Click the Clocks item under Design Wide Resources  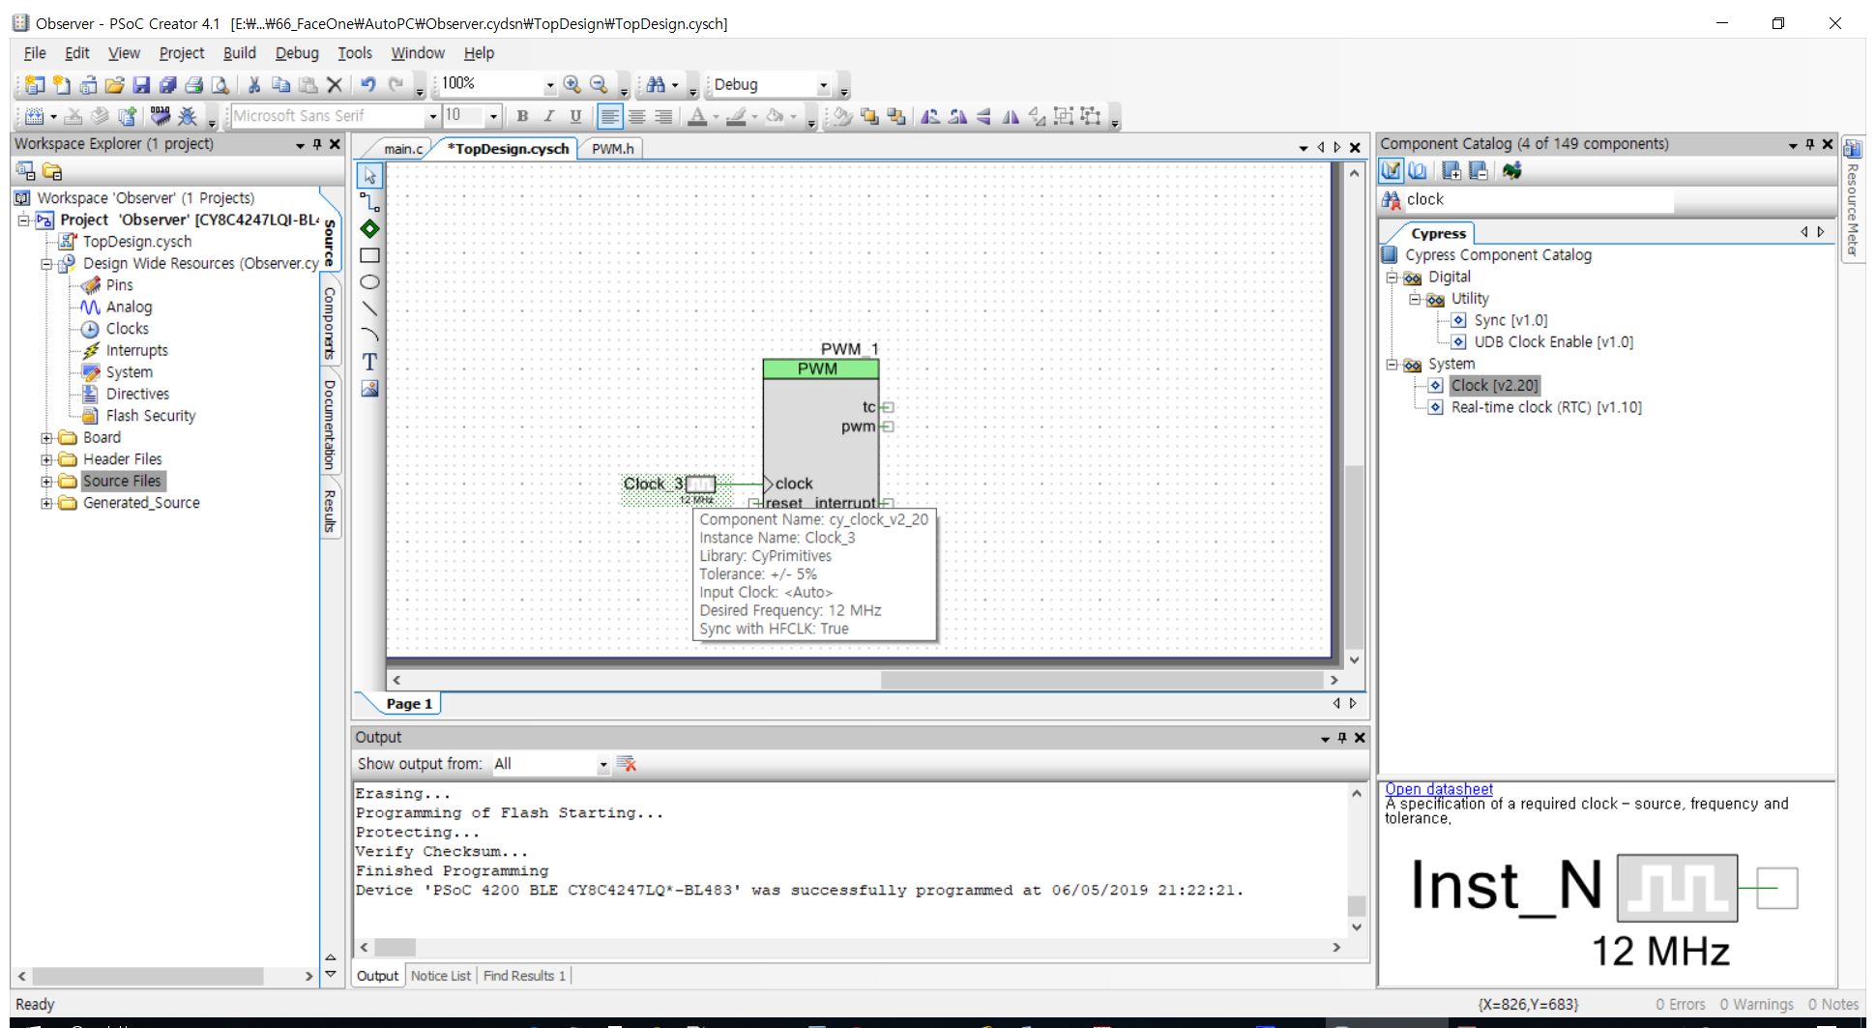[127, 329]
